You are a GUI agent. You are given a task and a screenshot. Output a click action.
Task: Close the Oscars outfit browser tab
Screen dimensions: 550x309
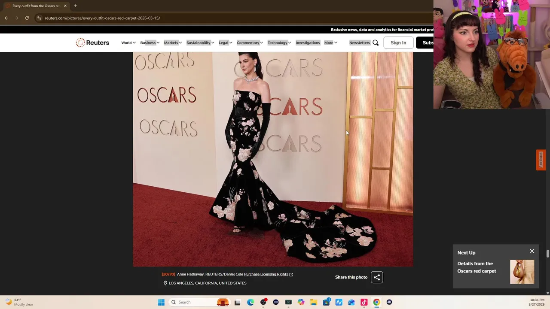point(65,6)
